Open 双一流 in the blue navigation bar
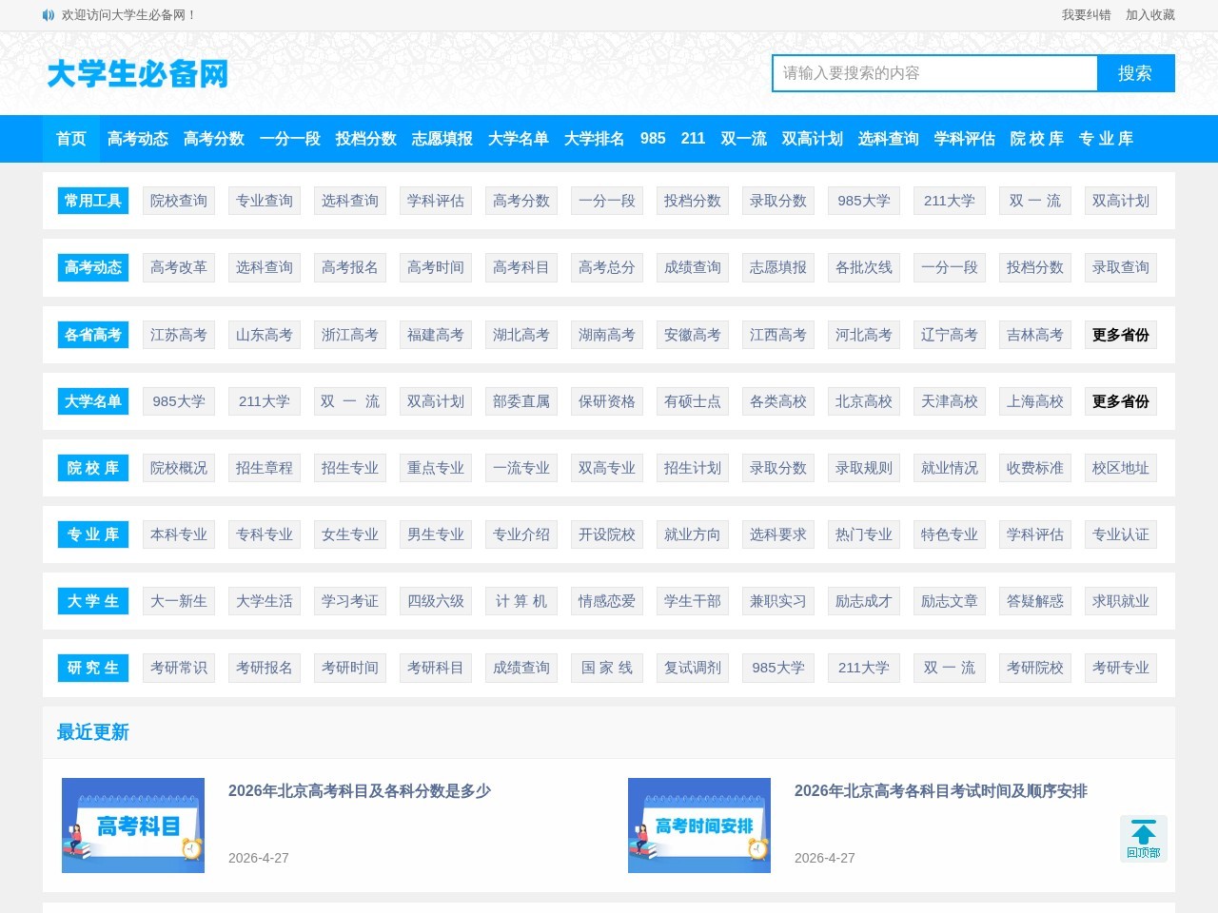The image size is (1218, 913). pyautogui.click(x=744, y=139)
